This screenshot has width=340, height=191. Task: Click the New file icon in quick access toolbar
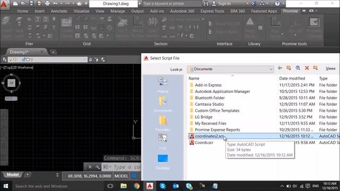point(15,3)
